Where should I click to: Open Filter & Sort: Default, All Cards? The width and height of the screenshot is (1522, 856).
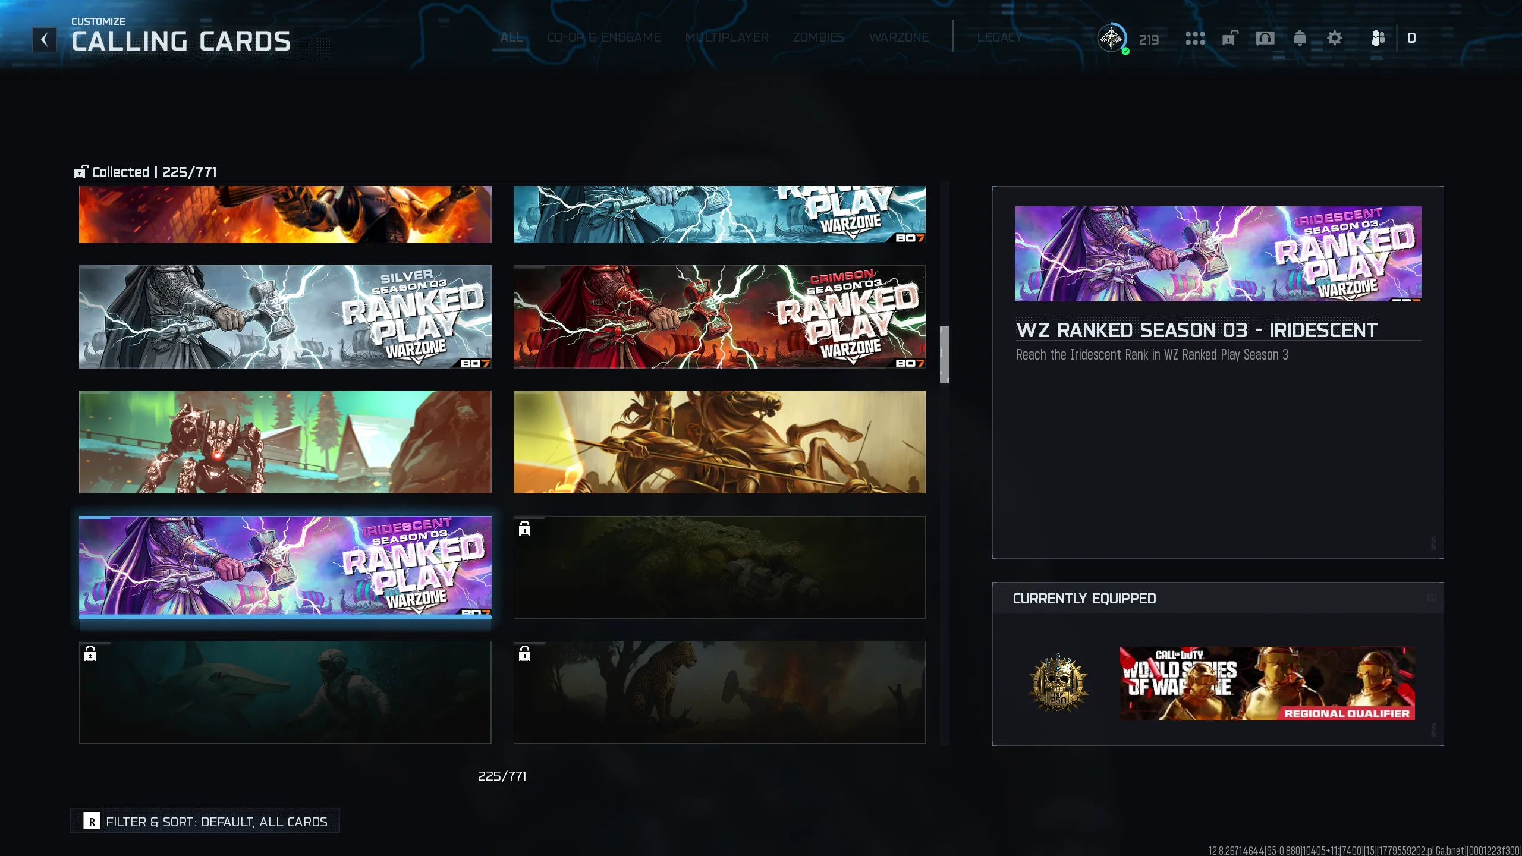pyautogui.click(x=205, y=821)
